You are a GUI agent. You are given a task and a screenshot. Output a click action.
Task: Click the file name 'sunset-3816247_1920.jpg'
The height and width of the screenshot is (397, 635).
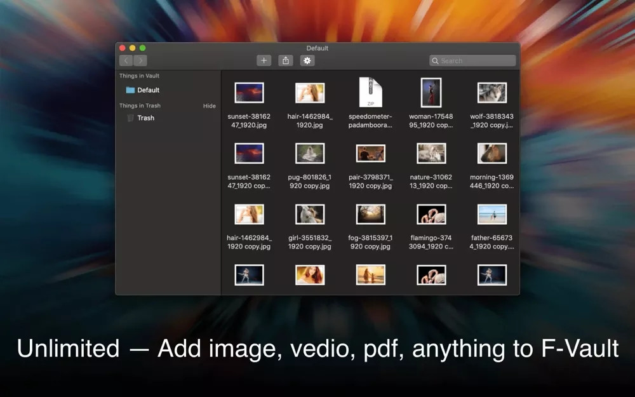249,121
